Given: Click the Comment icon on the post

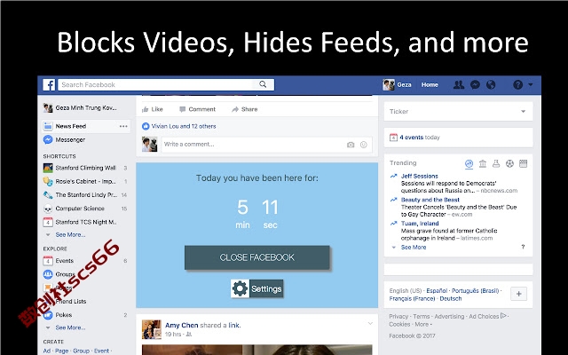Looking at the screenshot, I should pyautogui.click(x=183, y=109).
